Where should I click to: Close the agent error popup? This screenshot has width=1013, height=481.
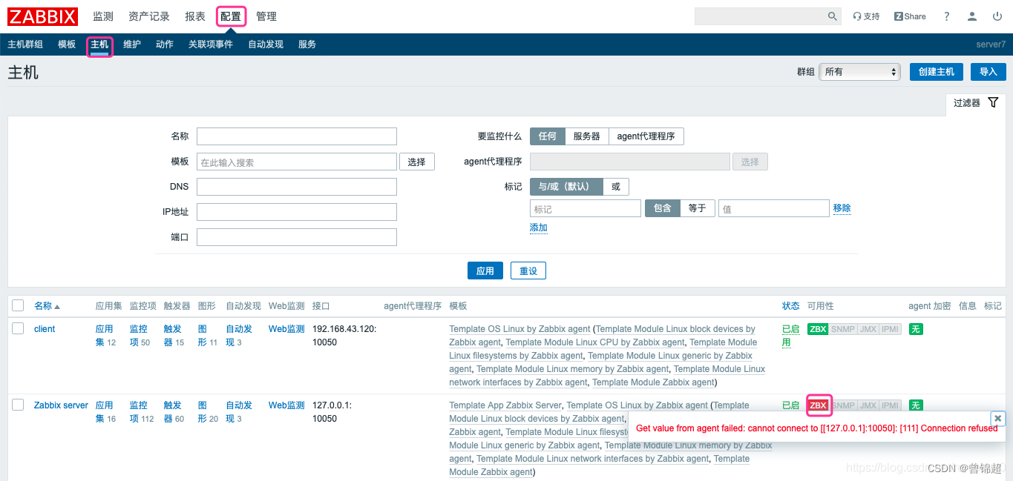998,418
